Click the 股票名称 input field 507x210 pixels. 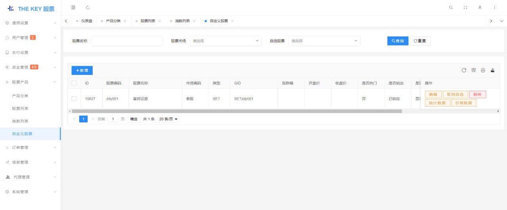pos(127,41)
